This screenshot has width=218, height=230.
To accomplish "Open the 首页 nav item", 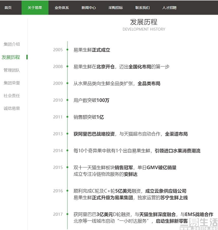I will pyautogui.click(x=8, y=8).
